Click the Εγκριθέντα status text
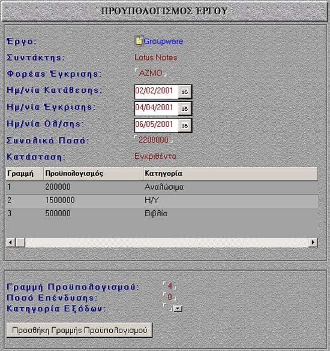This screenshot has width=330, height=351. [155, 156]
